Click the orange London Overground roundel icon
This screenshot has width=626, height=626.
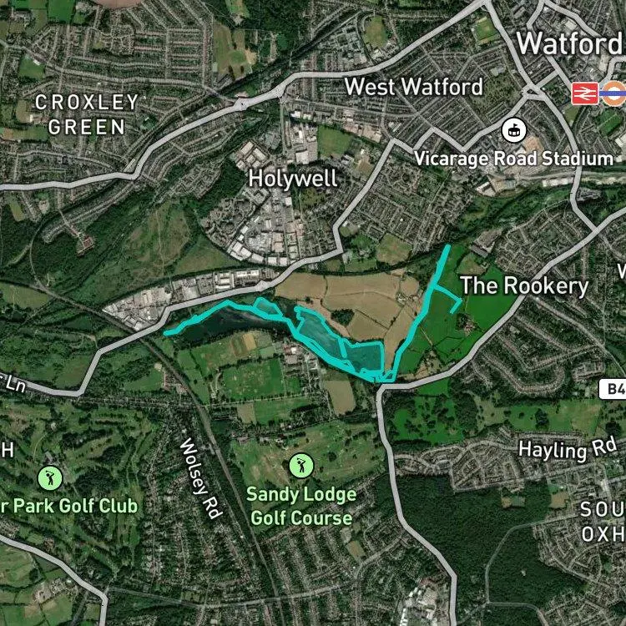pyautogui.click(x=613, y=93)
